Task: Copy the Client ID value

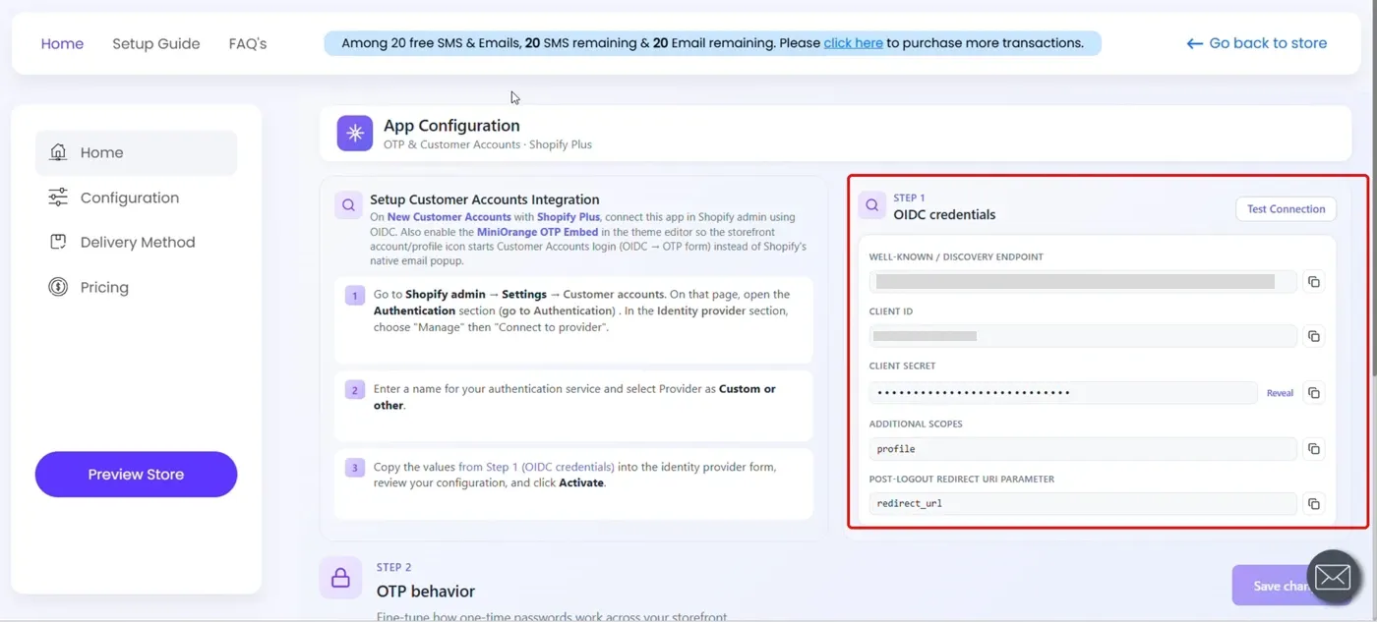Action: click(1313, 336)
